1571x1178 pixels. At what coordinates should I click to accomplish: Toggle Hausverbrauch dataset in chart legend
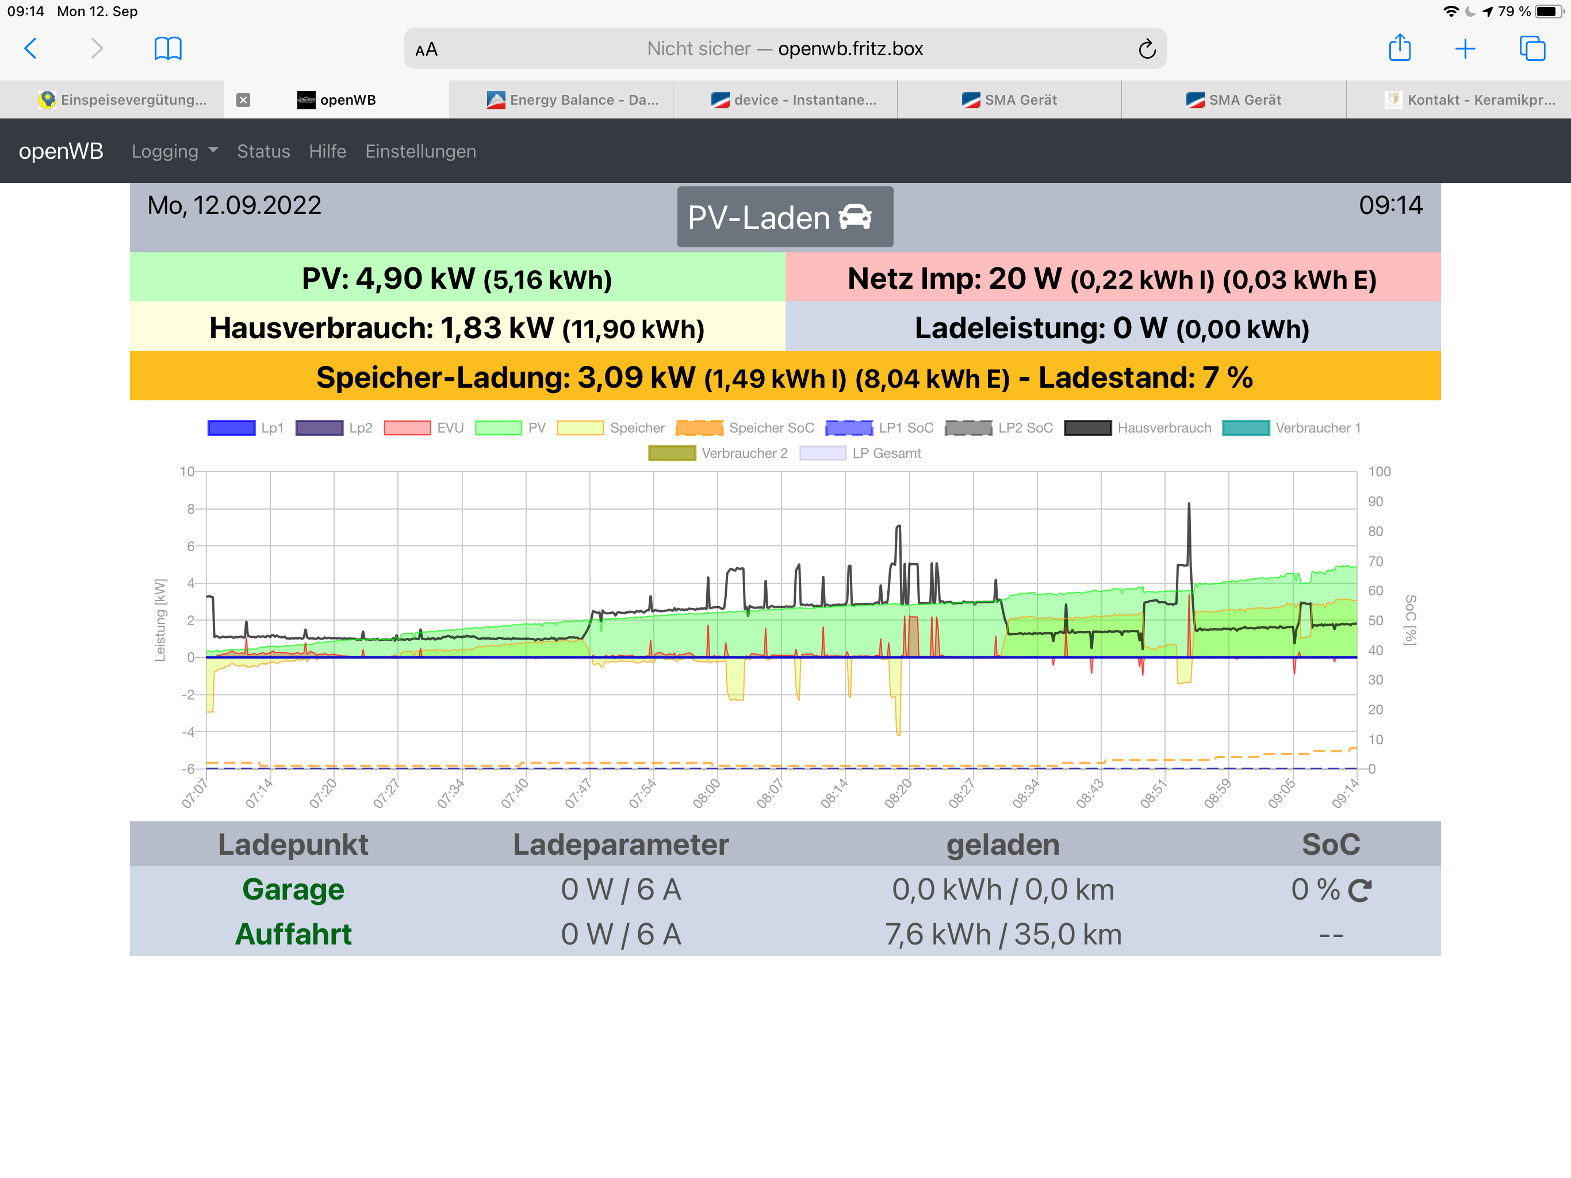[x=1138, y=428]
